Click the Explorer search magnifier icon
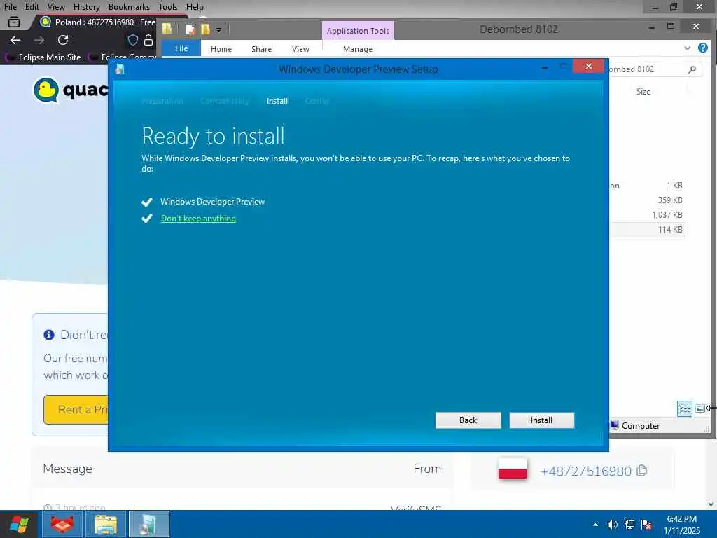Image resolution: width=717 pixels, height=538 pixels. coord(692,69)
